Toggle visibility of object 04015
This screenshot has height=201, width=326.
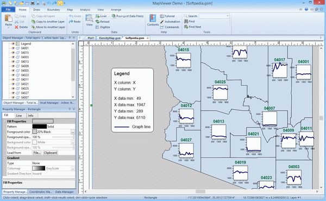tap(13, 53)
